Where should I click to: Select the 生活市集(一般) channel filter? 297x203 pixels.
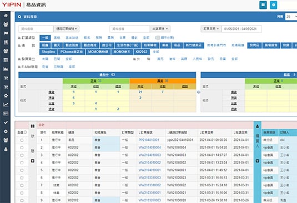[128, 45]
